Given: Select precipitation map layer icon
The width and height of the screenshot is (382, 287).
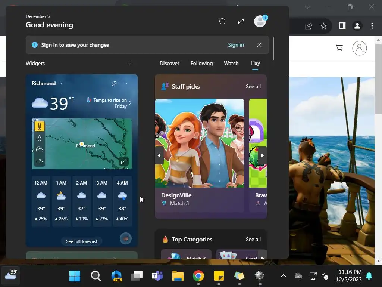Looking at the screenshot, I should (x=40, y=138).
